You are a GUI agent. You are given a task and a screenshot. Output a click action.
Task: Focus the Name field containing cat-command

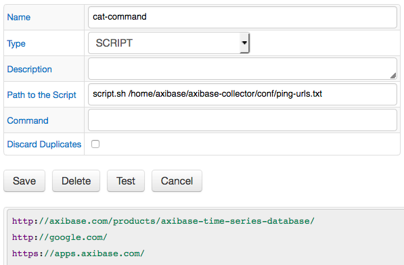click(x=242, y=17)
